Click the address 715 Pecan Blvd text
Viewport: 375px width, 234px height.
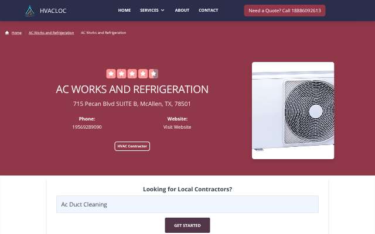point(132,104)
